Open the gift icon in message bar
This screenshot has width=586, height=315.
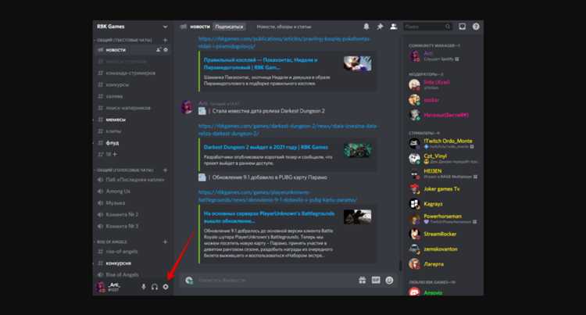click(x=362, y=281)
